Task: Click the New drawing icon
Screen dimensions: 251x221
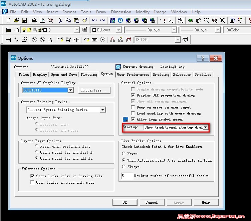Action: tap(8, 20)
